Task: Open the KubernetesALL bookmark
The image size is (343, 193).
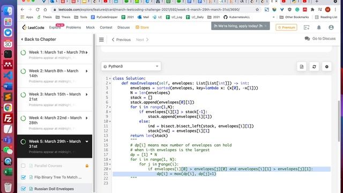Action: 237,17
